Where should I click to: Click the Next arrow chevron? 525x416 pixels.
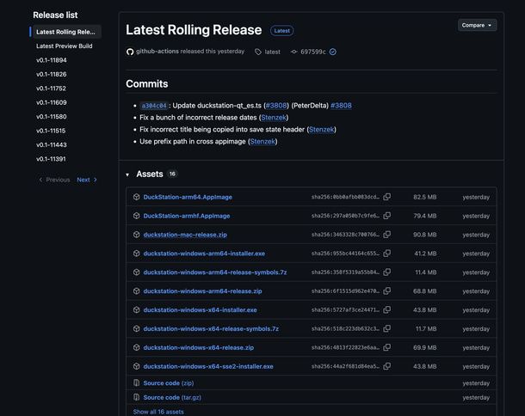point(96,180)
